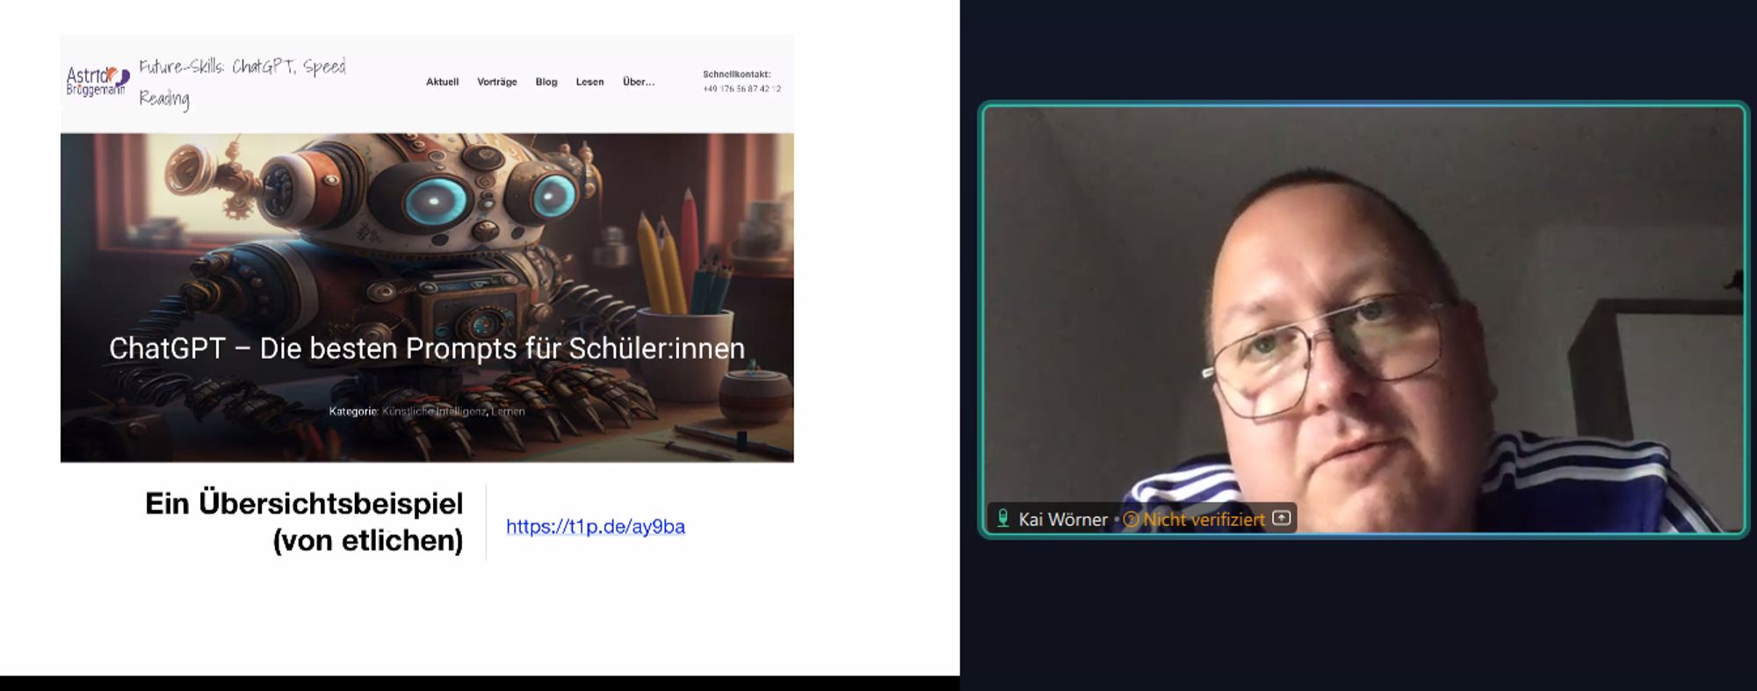Click the Lernen category link

pos(508,411)
